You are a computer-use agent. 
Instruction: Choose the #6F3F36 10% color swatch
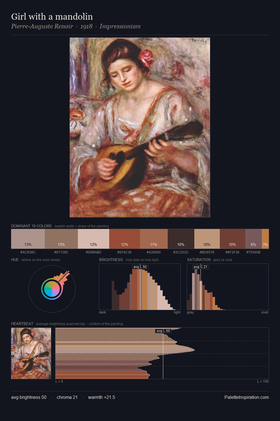[x=232, y=239]
